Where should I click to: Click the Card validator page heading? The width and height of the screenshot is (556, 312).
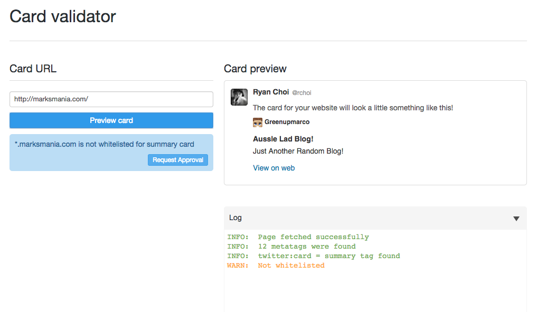tap(63, 17)
